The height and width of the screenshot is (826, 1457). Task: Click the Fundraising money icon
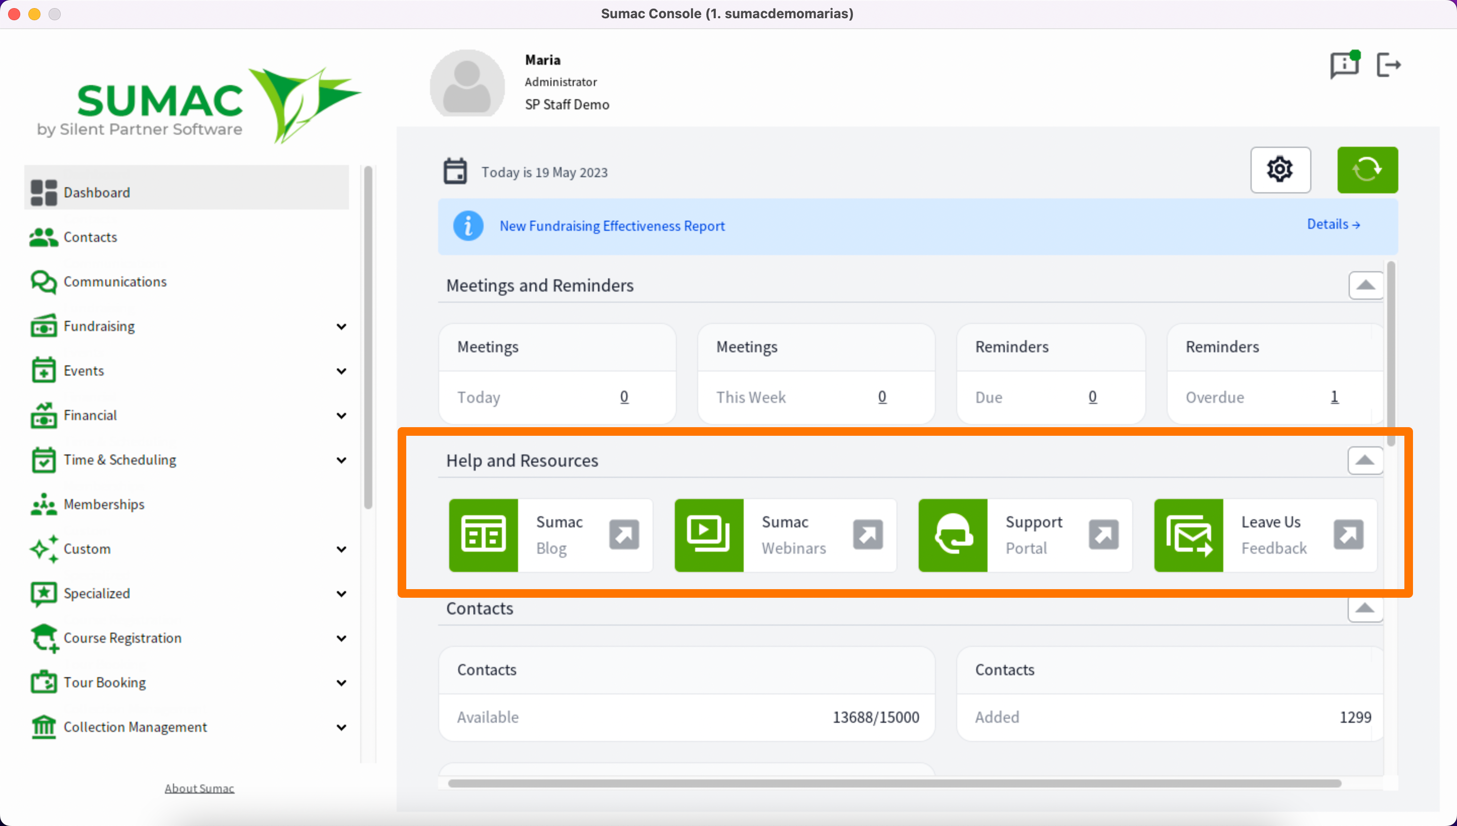[x=44, y=326]
